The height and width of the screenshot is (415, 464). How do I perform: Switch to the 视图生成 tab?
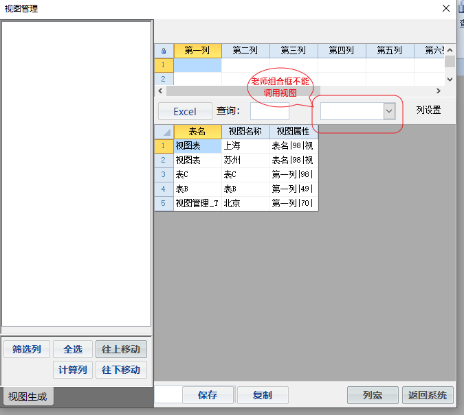point(27,396)
